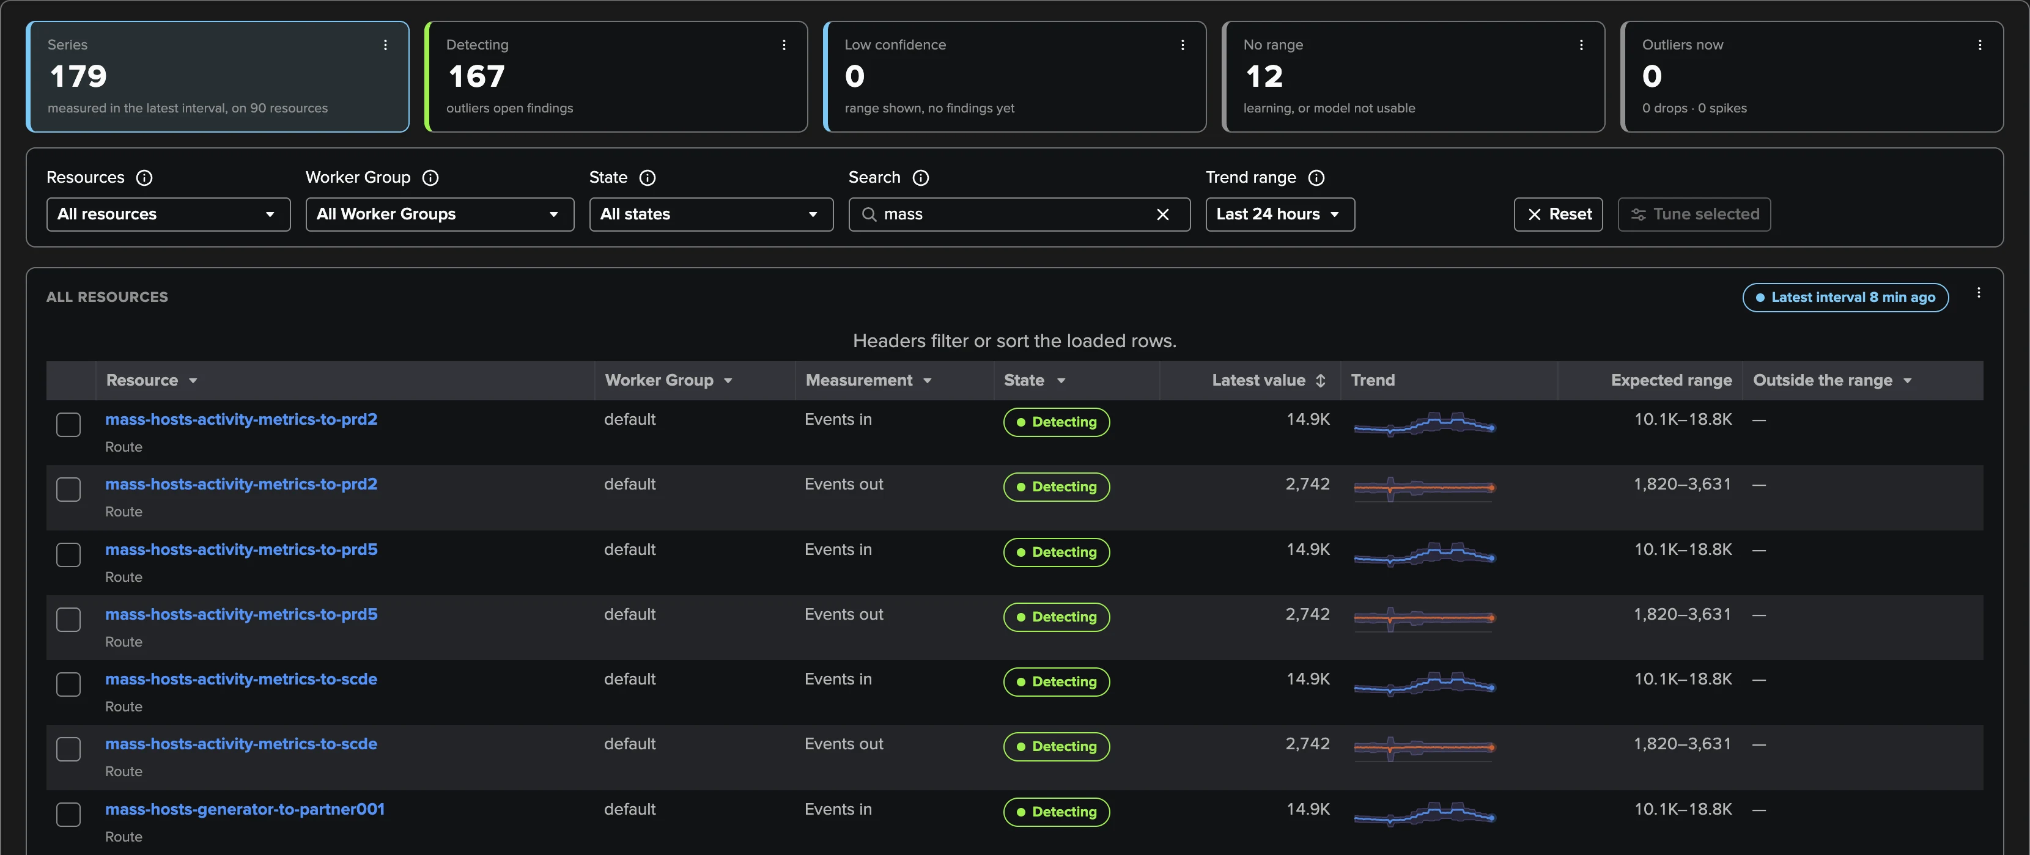Open the All states dropdown
The width and height of the screenshot is (2030, 855).
point(711,215)
